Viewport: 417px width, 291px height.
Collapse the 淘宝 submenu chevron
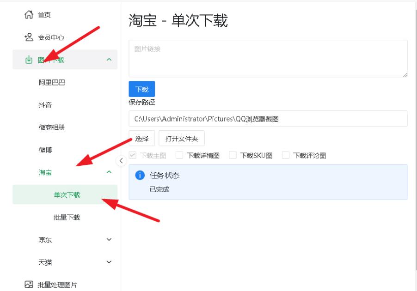109,172
